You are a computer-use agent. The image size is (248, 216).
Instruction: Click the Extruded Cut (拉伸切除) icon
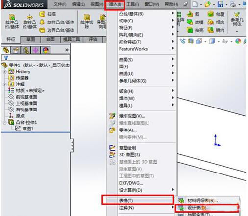pyautogui.click(x=87, y=17)
